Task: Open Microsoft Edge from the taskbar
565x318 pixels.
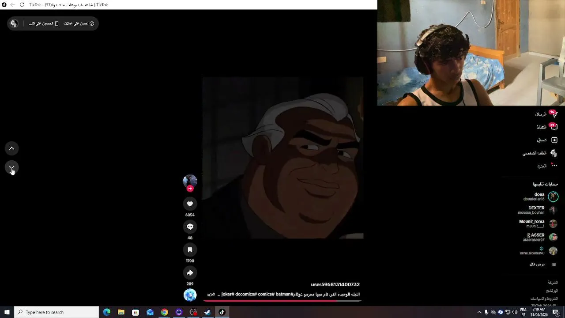Action: coord(107,312)
